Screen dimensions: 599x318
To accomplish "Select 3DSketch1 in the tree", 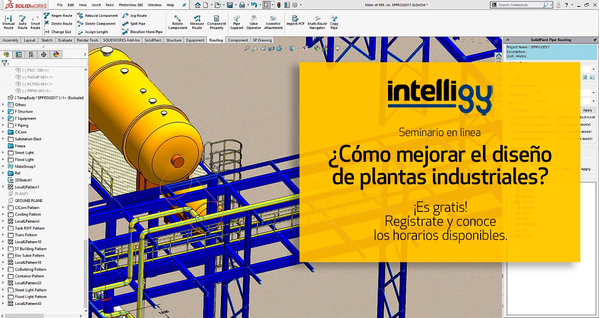I will point(23,180).
